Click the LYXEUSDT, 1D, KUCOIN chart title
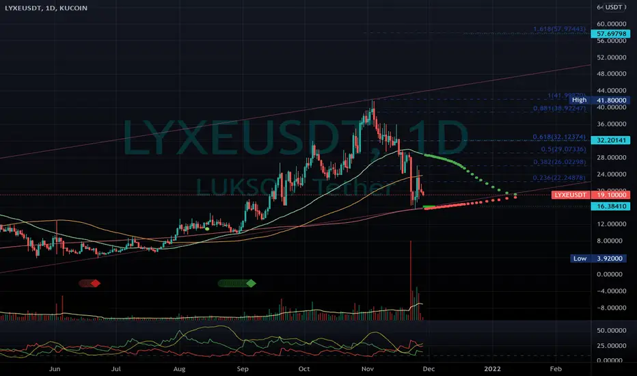Image resolution: width=637 pixels, height=376 pixels. point(46,8)
